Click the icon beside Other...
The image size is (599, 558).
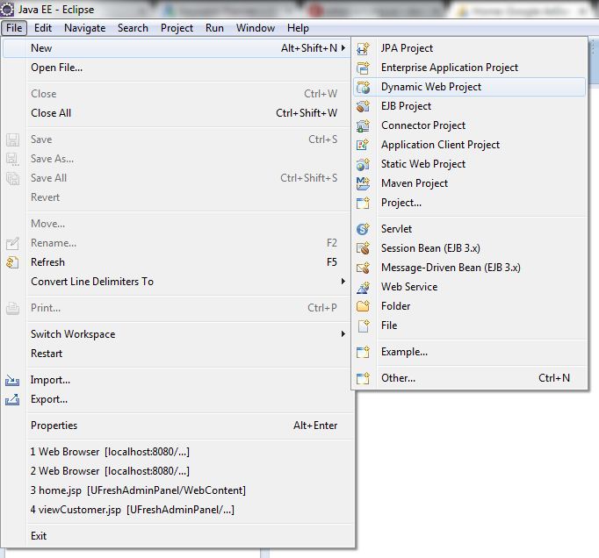click(363, 378)
